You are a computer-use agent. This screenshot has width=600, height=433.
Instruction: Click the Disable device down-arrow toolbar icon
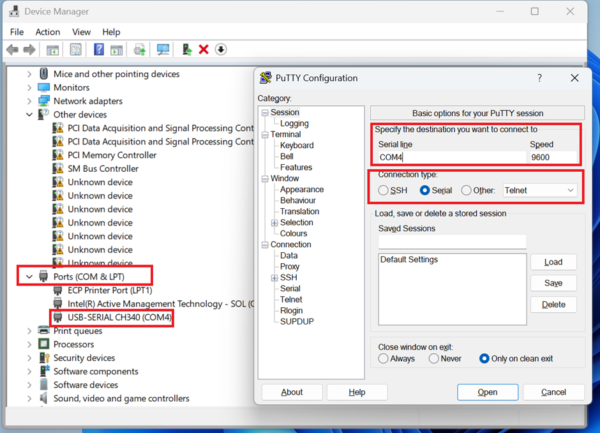point(221,49)
